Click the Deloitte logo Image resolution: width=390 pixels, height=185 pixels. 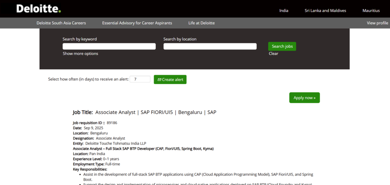[38, 9]
